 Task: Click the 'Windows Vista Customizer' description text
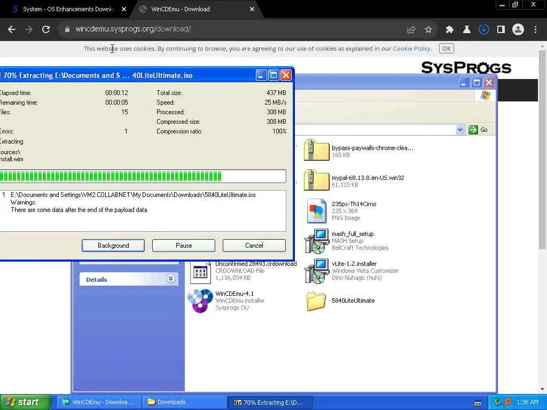(x=365, y=271)
